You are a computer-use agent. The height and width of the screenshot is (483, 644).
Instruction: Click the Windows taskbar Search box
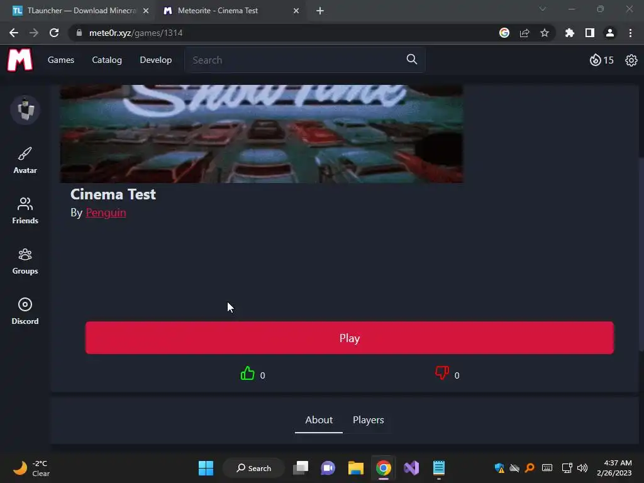click(254, 468)
